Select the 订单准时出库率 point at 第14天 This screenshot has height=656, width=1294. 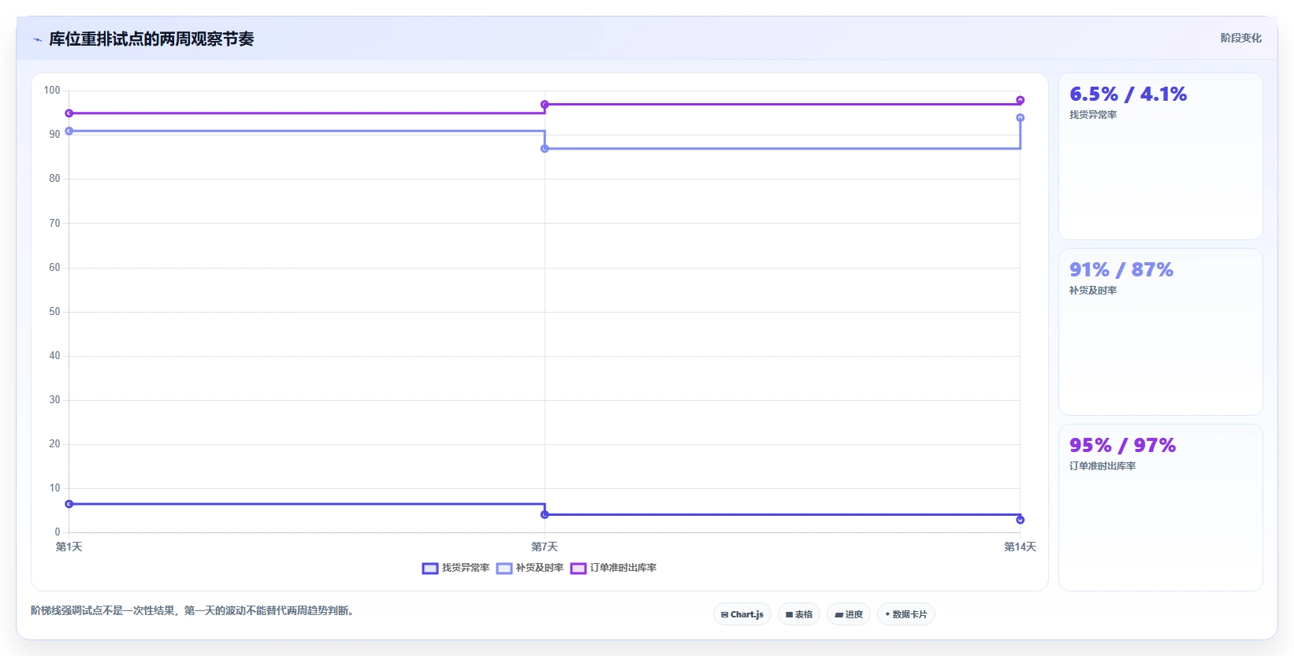tap(1021, 100)
